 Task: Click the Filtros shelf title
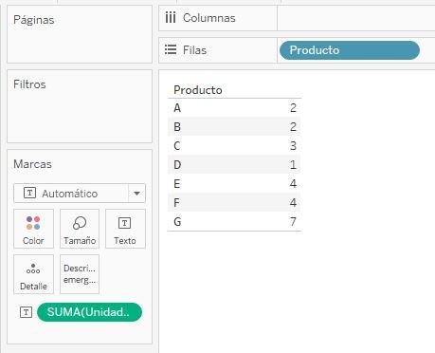29,84
